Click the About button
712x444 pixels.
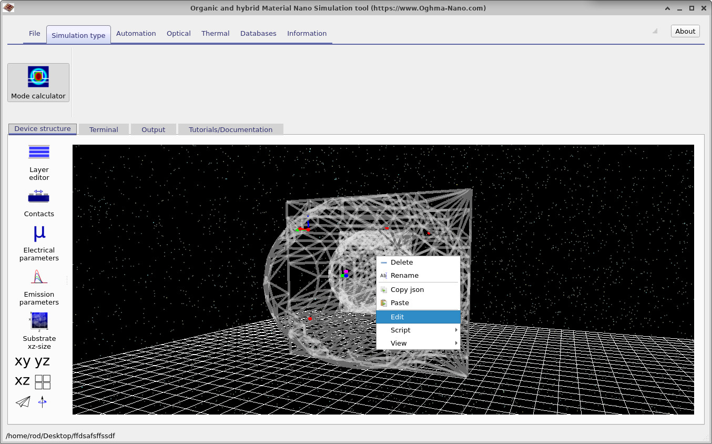coord(685,31)
